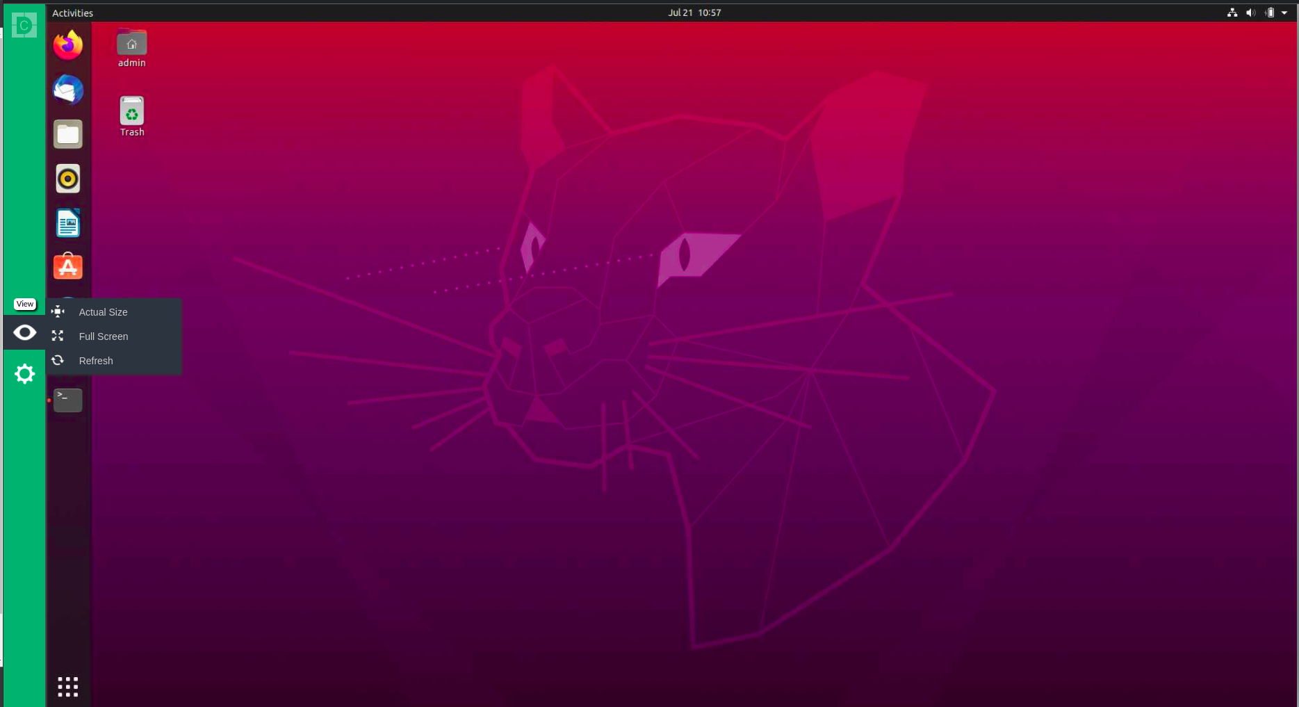1299x707 pixels.
Task: Click the network status icon in the top bar
Action: (1232, 13)
